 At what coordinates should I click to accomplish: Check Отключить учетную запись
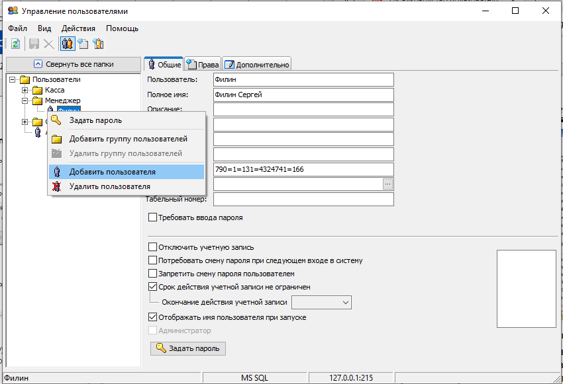[152, 247]
